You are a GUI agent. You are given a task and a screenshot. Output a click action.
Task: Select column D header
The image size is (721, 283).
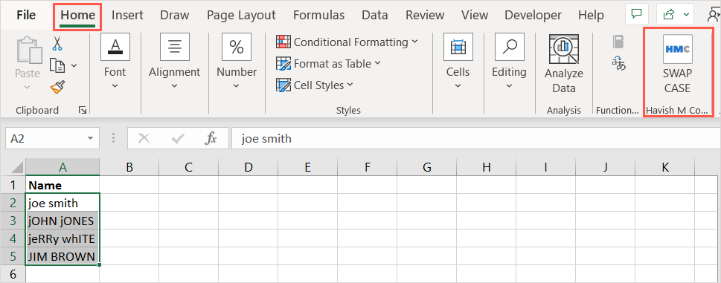249,167
